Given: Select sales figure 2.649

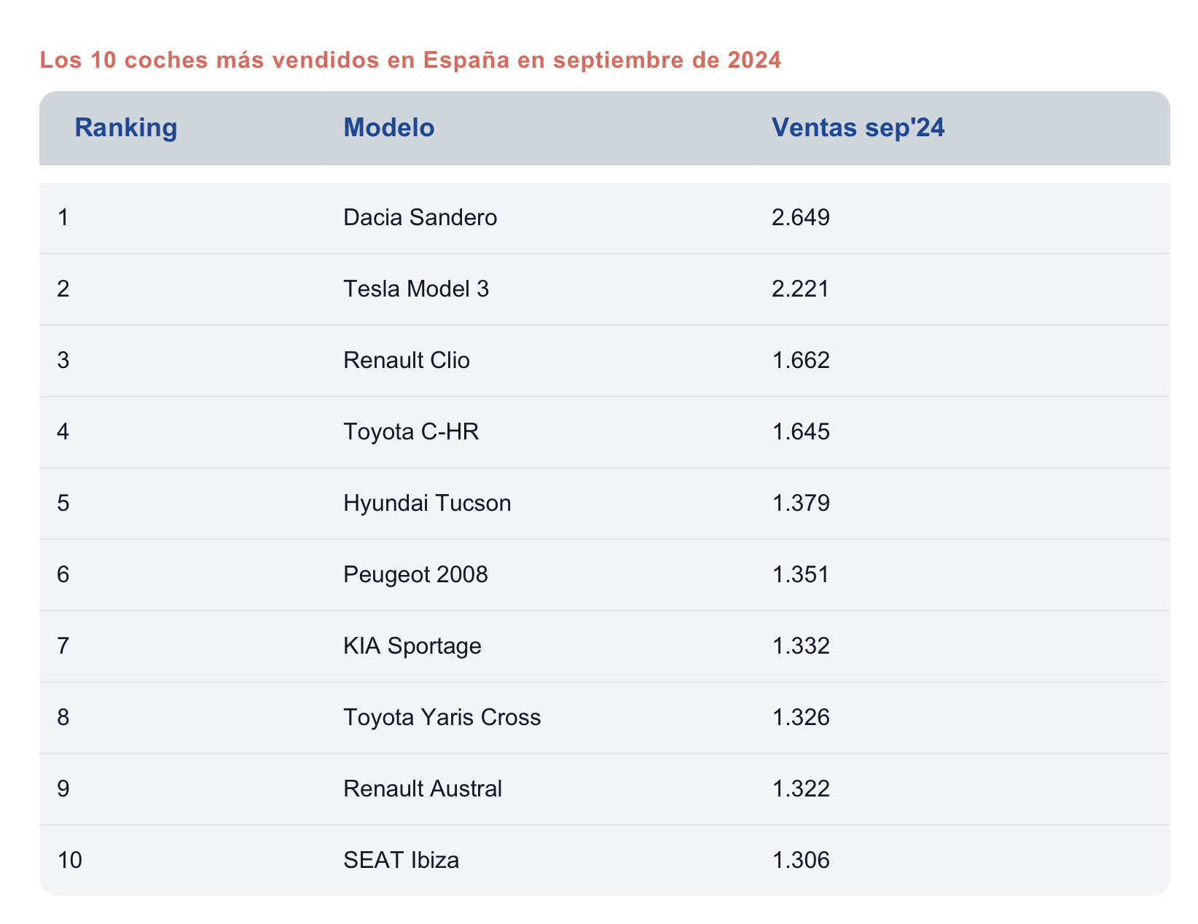Looking at the screenshot, I should 801,218.
